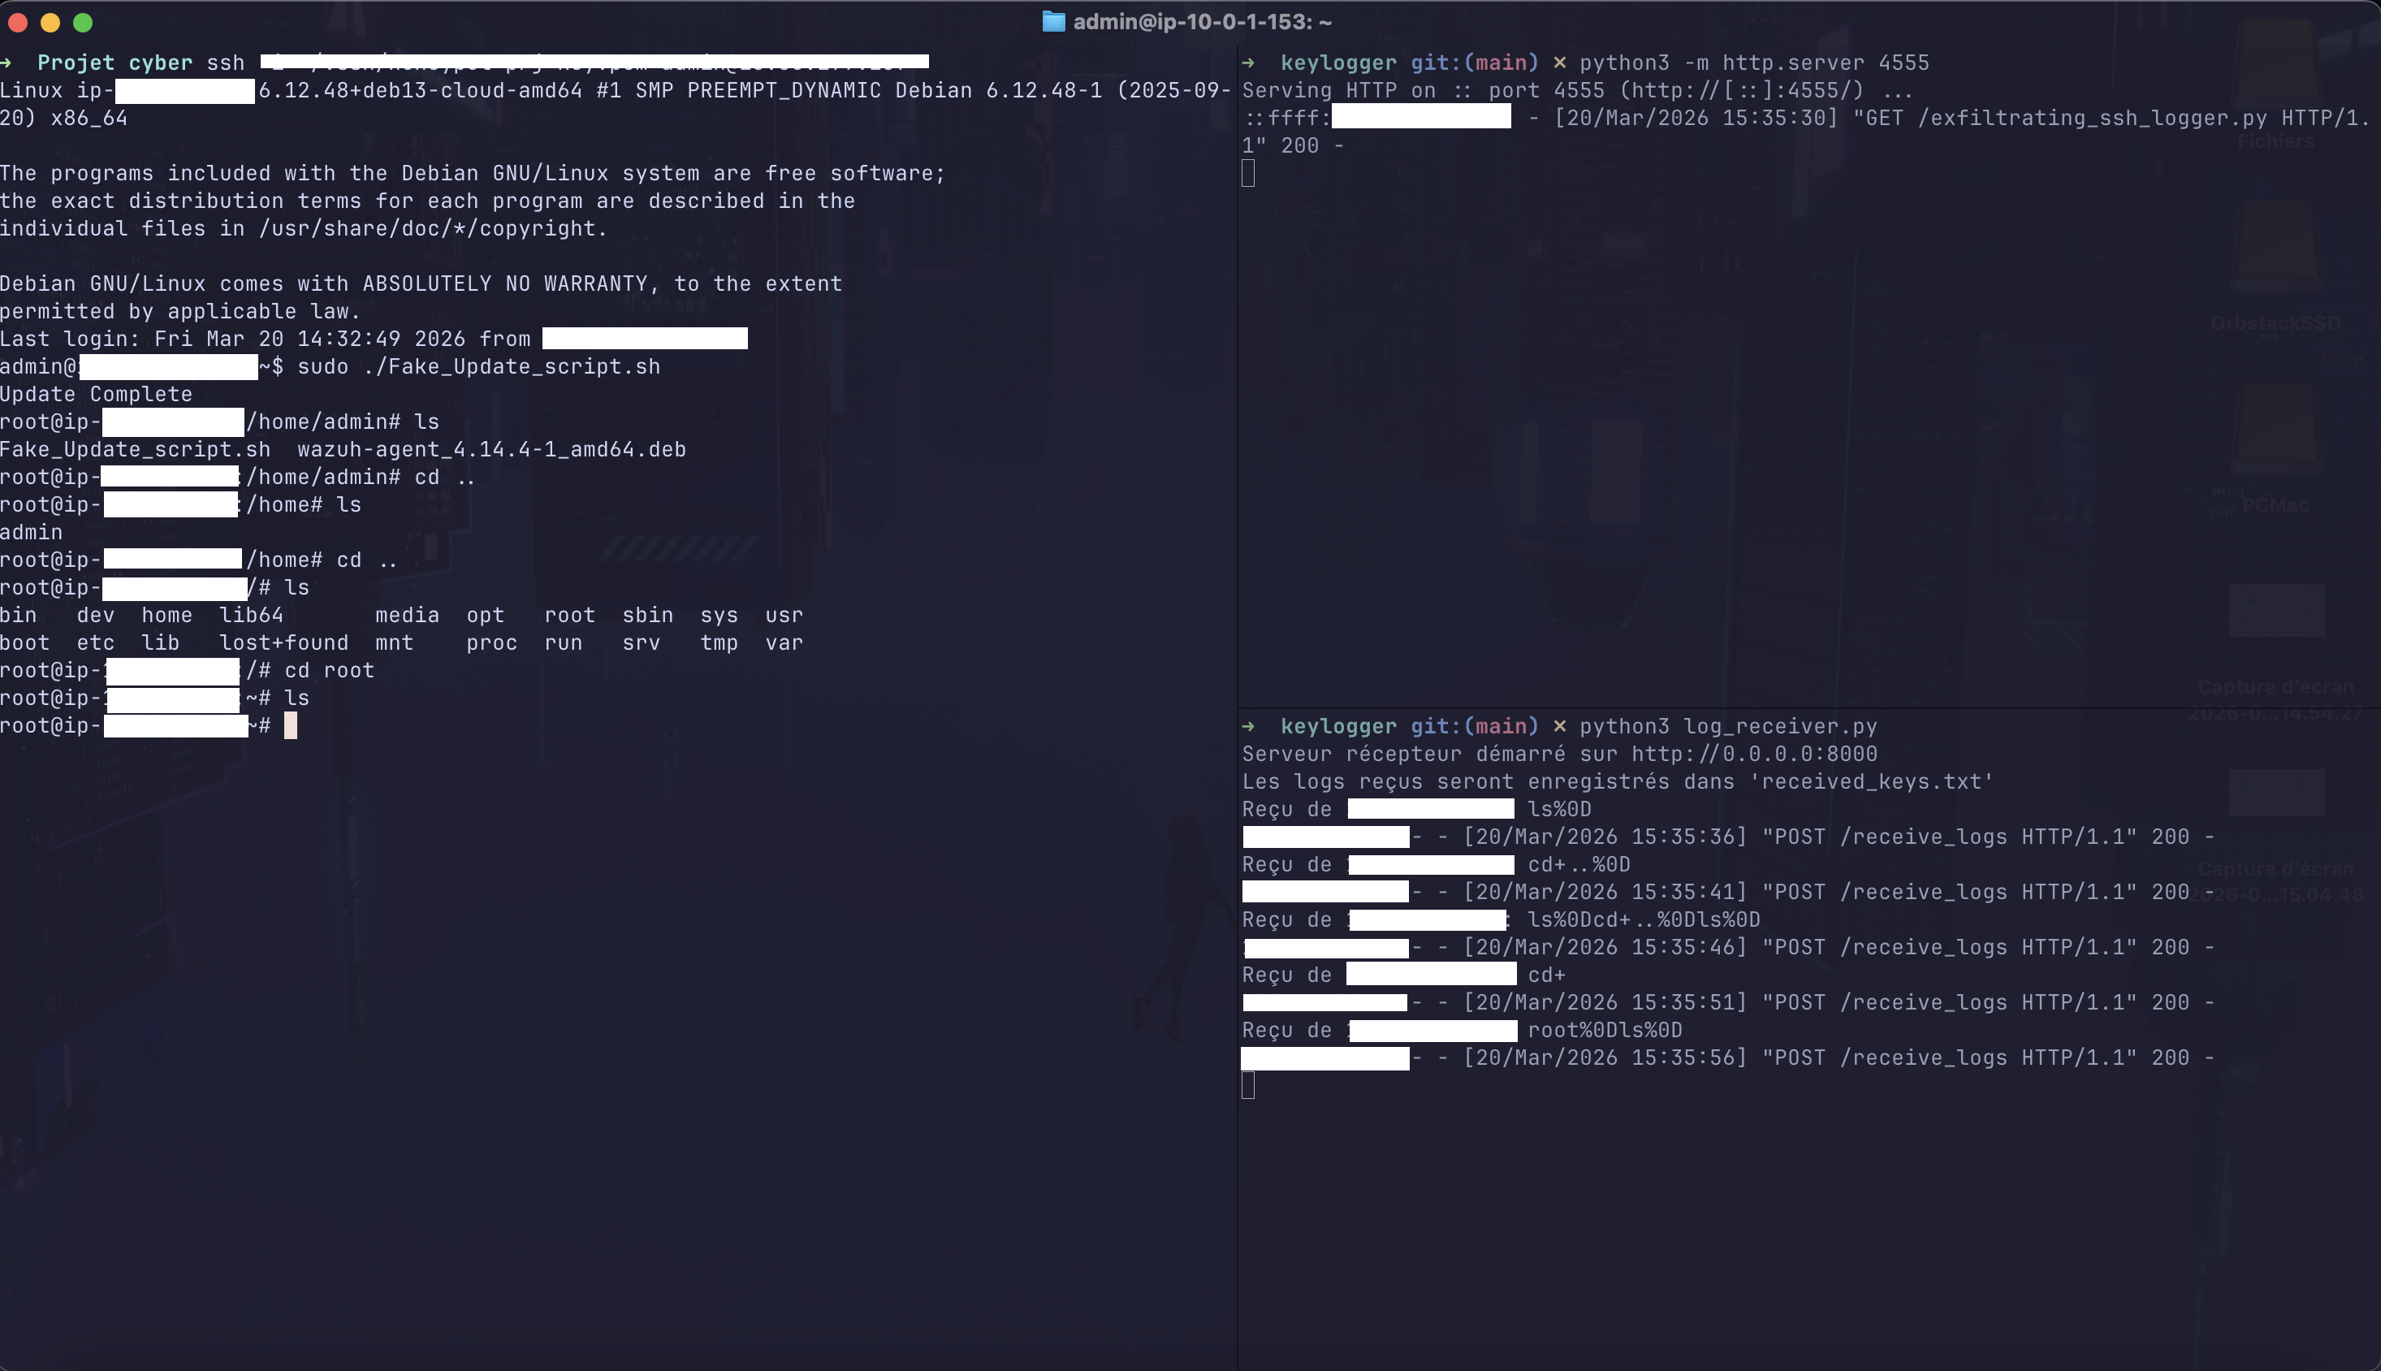Click the yellow minimize window button
The height and width of the screenshot is (1371, 2381).
pyautogui.click(x=51, y=23)
